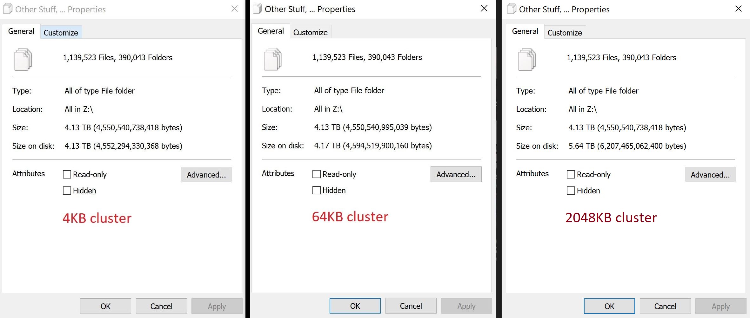Close the 2048KB cluster Properties window

coord(739,9)
